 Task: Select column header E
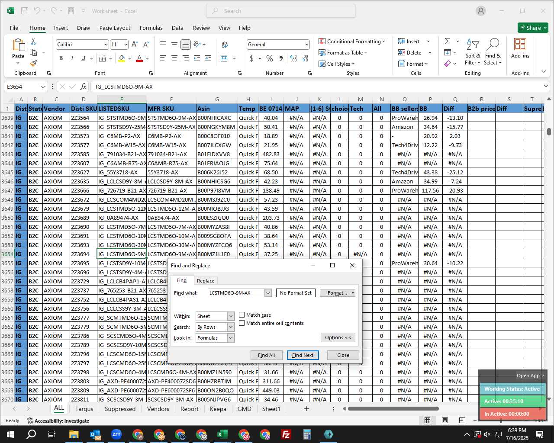(x=122, y=99)
